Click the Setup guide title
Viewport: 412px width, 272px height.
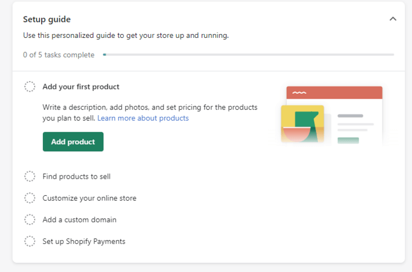(x=47, y=19)
